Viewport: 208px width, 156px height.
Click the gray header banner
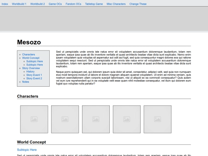tap(104, 19)
